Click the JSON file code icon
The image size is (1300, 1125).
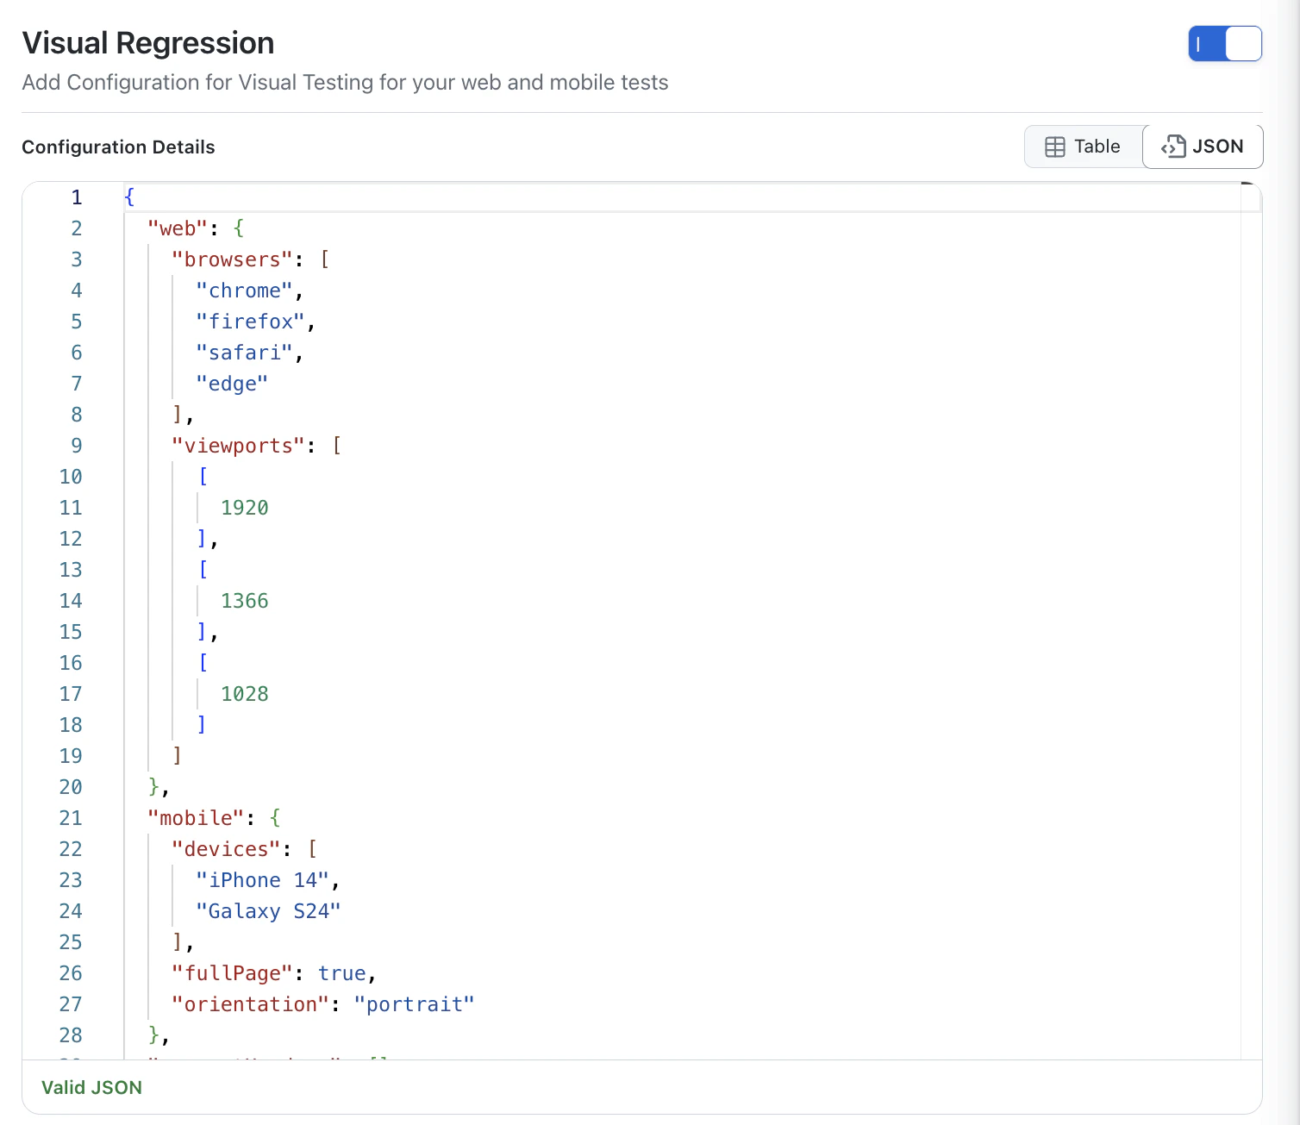tap(1173, 147)
